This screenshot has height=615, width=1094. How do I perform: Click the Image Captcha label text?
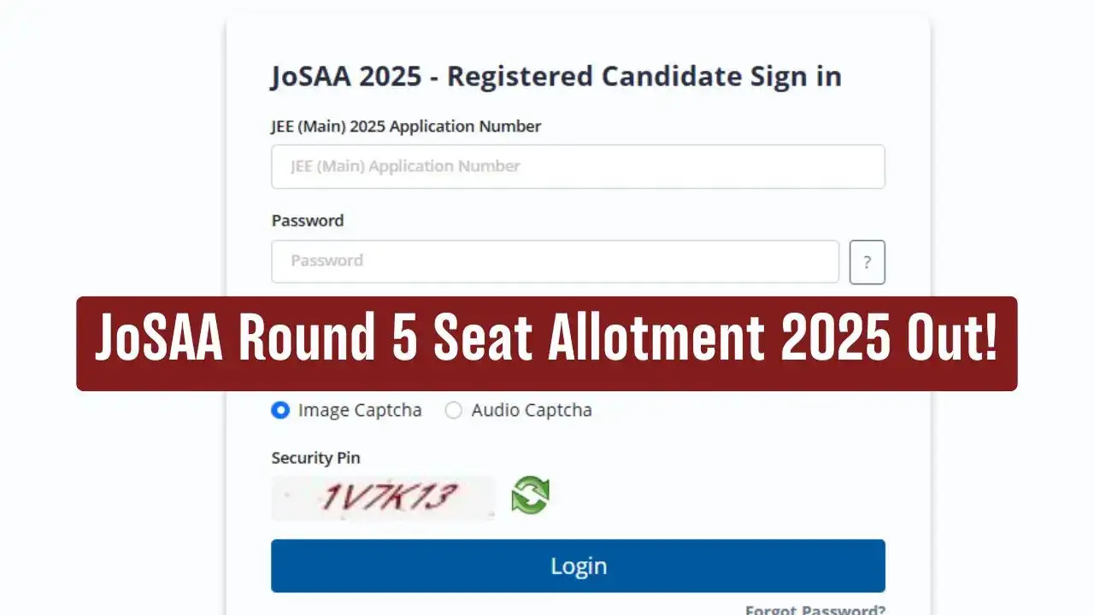pyautogui.click(x=360, y=410)
